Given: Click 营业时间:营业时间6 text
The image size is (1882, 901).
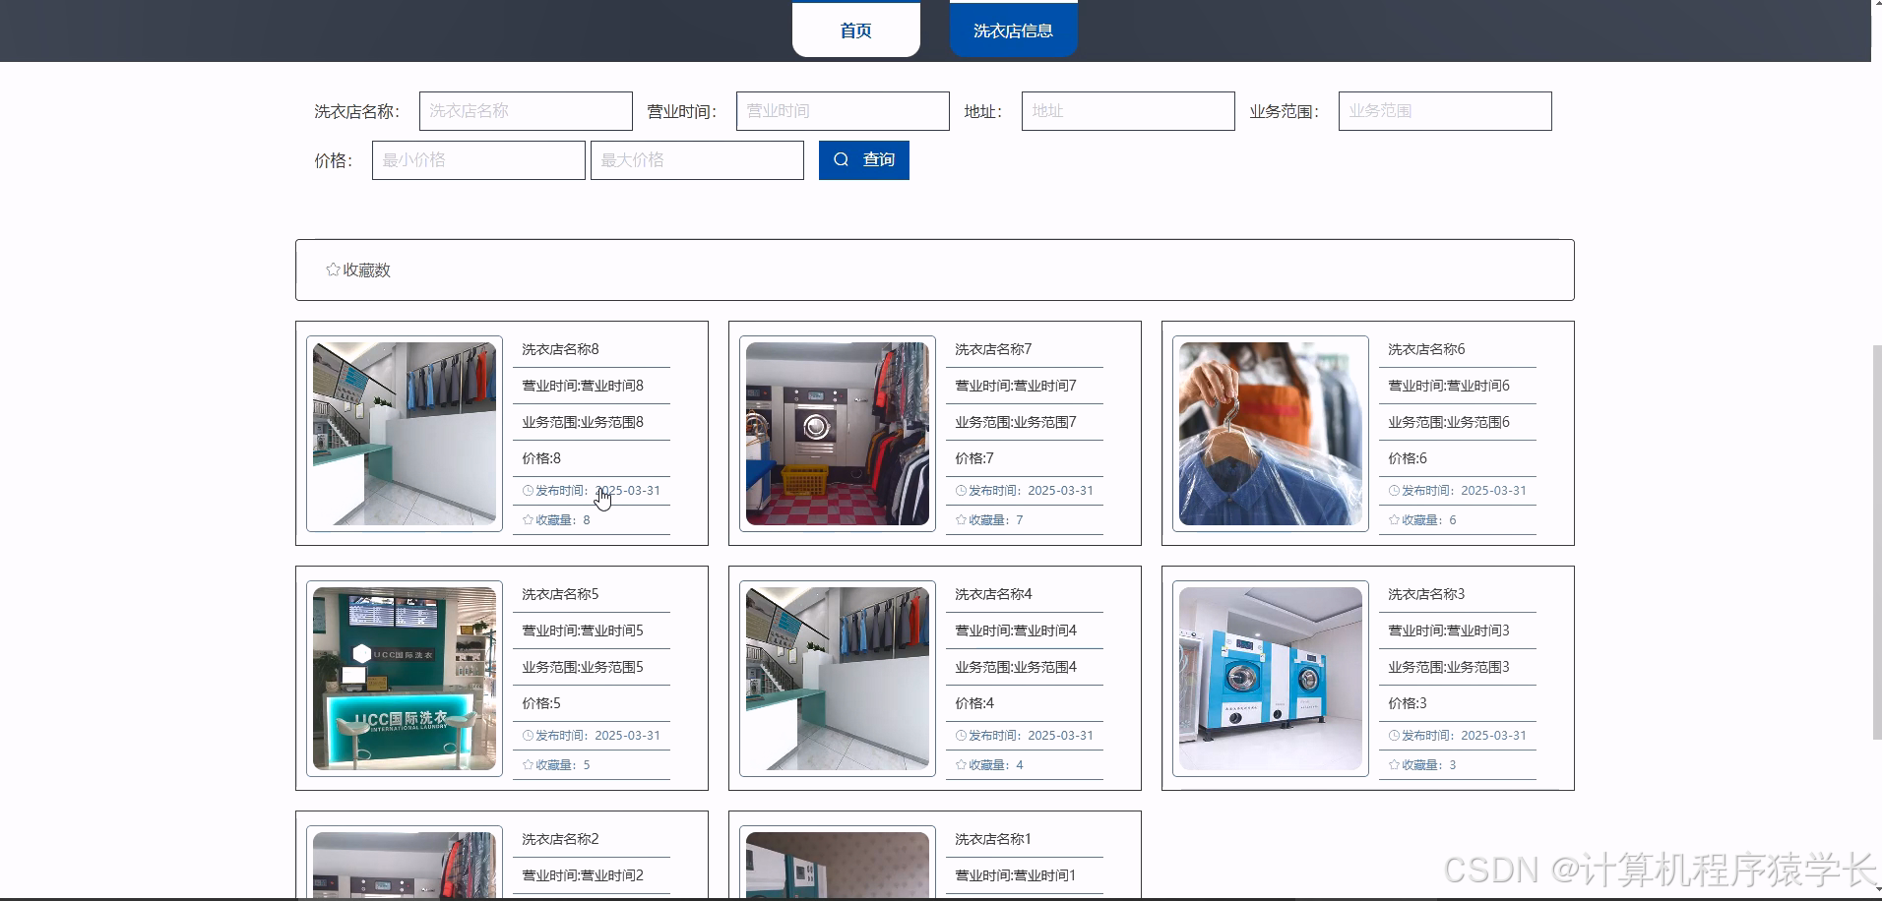Looking at the screenshot, I should point(1449,386).
